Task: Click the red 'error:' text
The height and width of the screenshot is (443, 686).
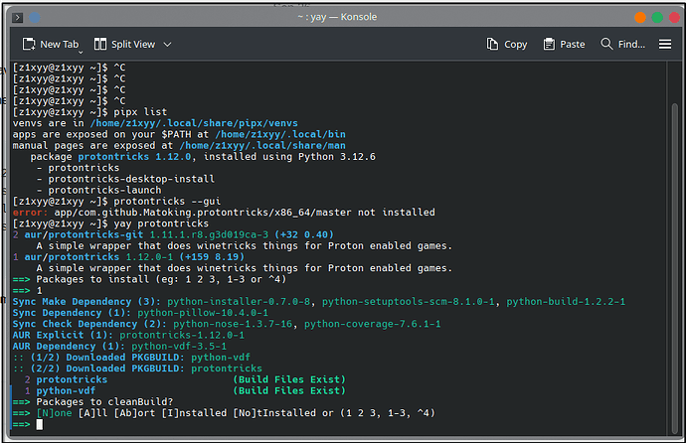Action: 30,213
